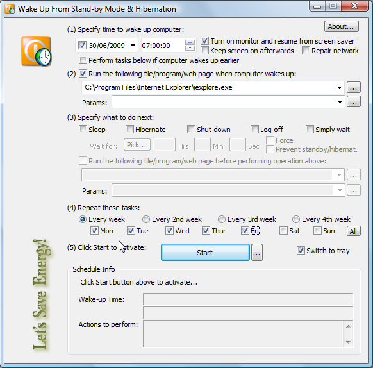Increase wake-up time with up spinner arrow
The width and height of the screenshot is (373, 368).
click(x=190, y=42)
